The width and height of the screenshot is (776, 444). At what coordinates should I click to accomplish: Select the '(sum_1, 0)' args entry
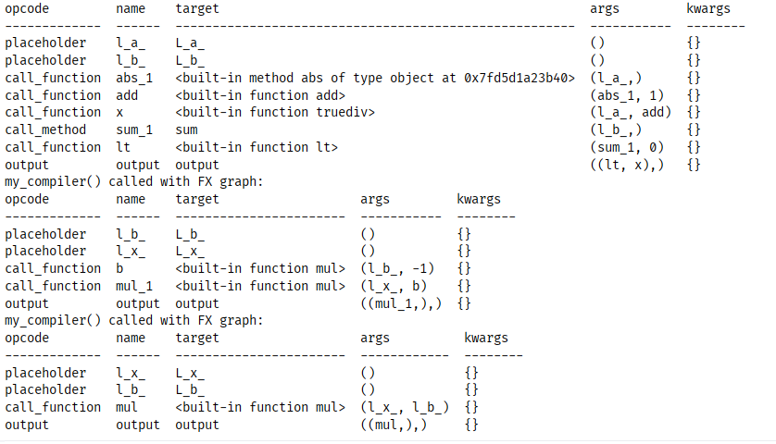pos(627,147)
